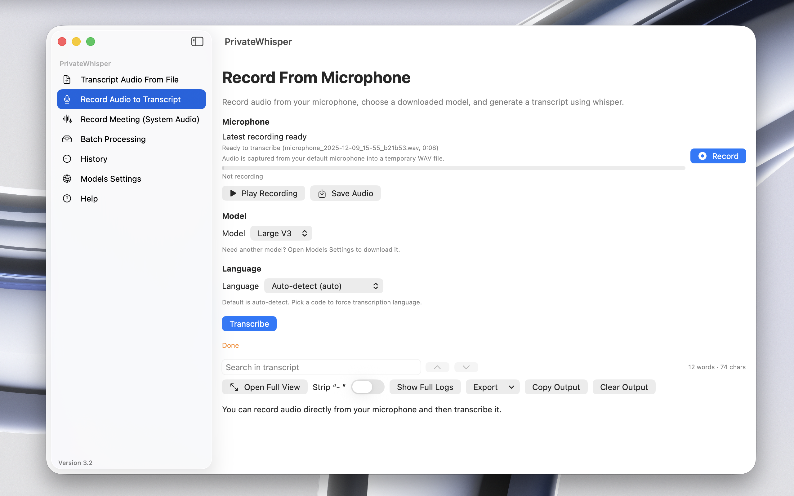Click the recording progress bar

(x=453, y=168)
